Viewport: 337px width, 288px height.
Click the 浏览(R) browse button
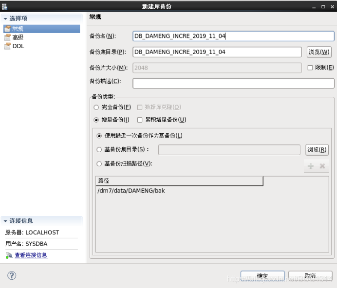click(317, 150)
